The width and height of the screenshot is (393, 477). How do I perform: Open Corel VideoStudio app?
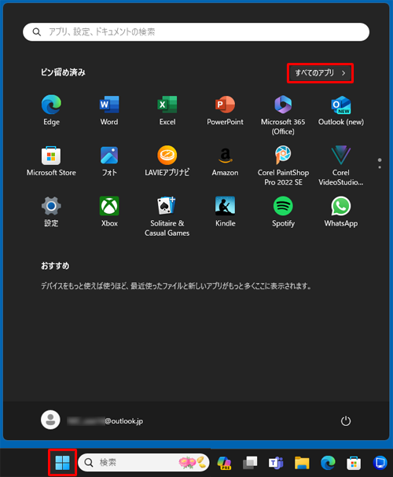tap(340, 166)
